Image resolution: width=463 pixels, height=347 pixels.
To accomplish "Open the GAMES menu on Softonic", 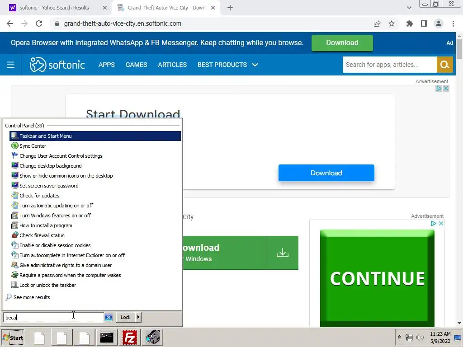I will click(136, 65).
